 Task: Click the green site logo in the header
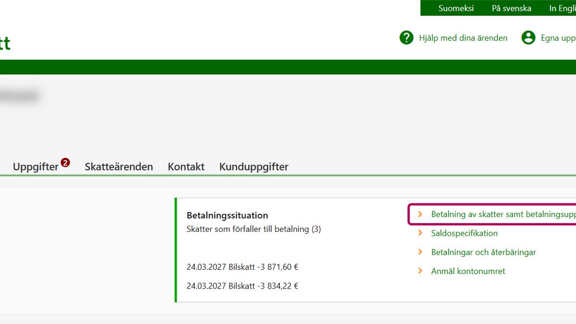(5, 43)
